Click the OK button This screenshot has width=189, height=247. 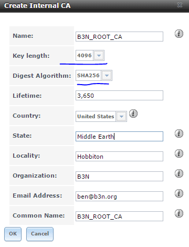pyautogui.click(x=13, y=234)
